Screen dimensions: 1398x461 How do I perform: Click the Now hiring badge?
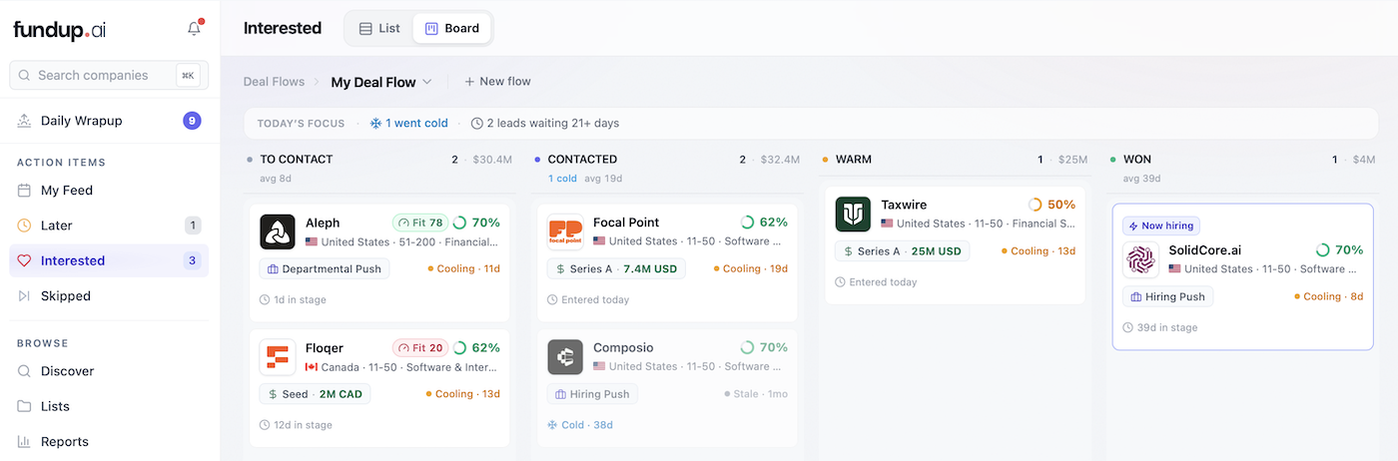1161,226
